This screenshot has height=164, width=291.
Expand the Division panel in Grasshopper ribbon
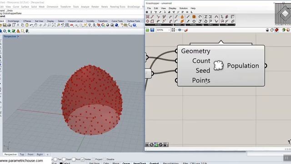click(x=179, y=25)
